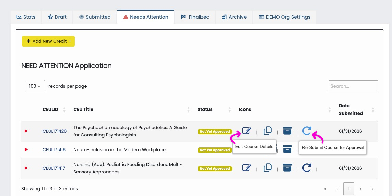Edit the Nursing Pediatric Feeding Disorders course
Viewport: 392px width, 196px height.
click(247, 168)
